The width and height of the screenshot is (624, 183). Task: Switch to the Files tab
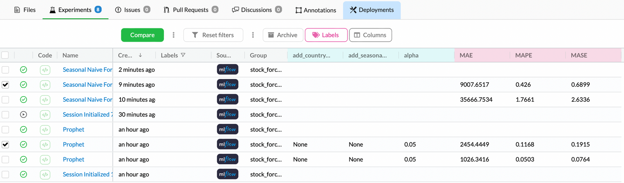[25, 10]
